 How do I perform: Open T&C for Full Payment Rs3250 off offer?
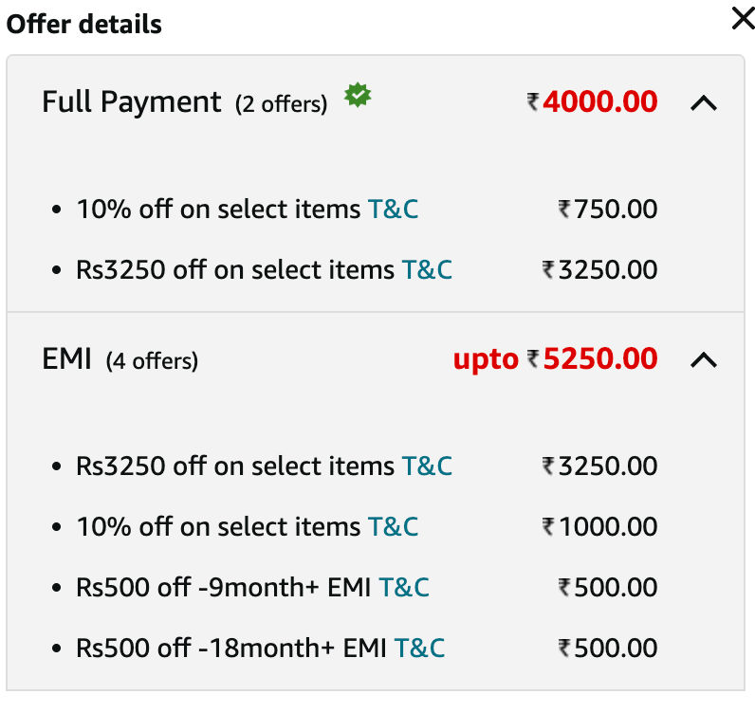pyautogui.click(x=427, y=269)
